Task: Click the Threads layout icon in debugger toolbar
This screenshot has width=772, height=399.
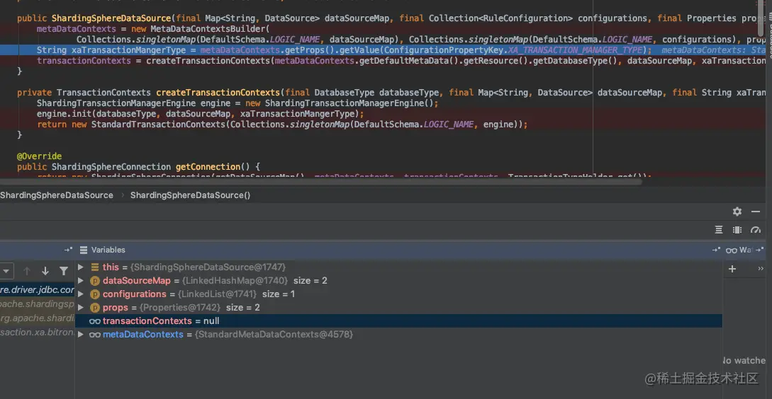Action: point(719,230)
